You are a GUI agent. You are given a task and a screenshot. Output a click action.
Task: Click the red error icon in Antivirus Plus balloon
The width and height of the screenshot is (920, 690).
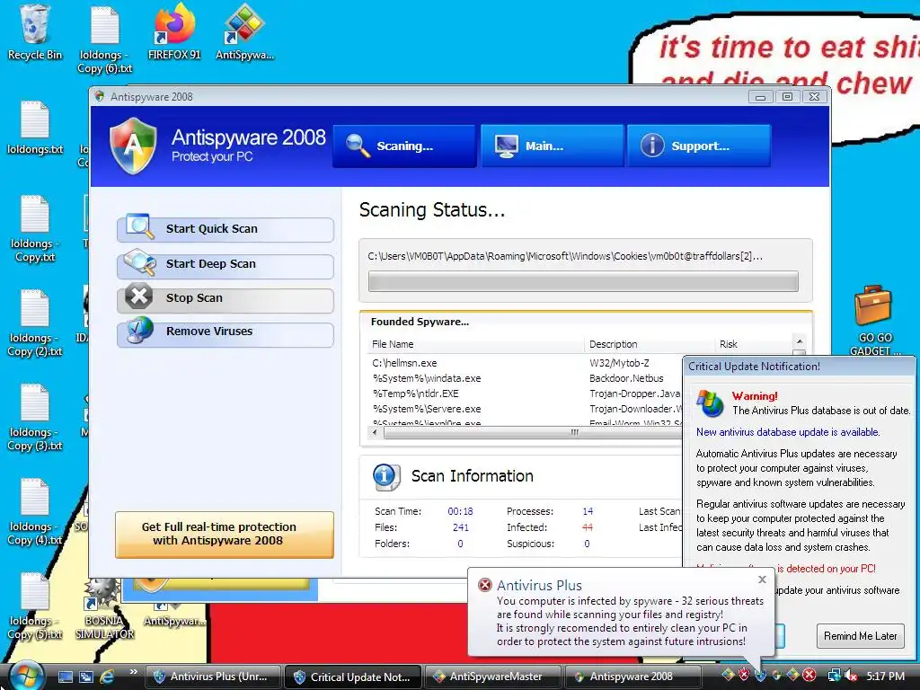click(x=484, y=585)
